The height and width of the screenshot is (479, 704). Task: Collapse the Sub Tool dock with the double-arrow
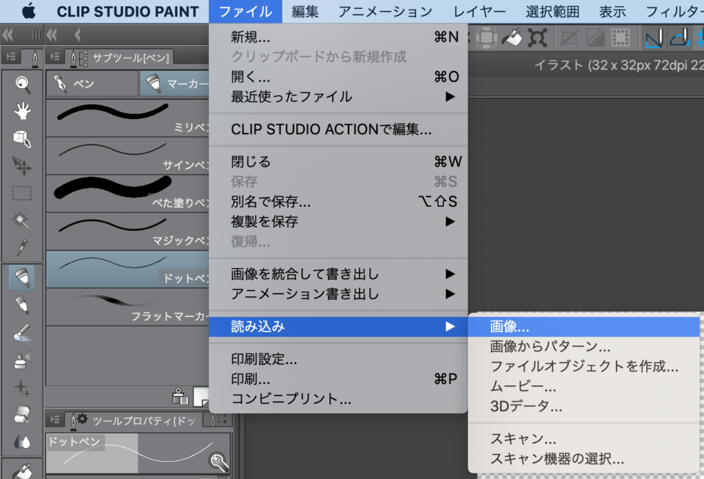pyautogui.click(x=52, y=34)
